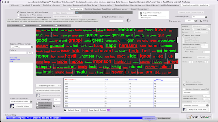Click the Refresh Table button
The width and height of the screenshot is (218, 122).
[x=72, y=110]
